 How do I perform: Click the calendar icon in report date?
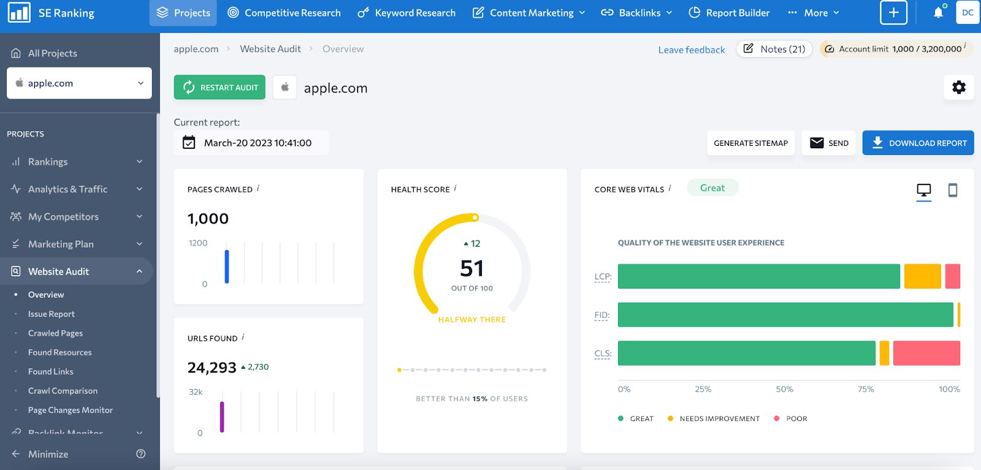(189, 143)
